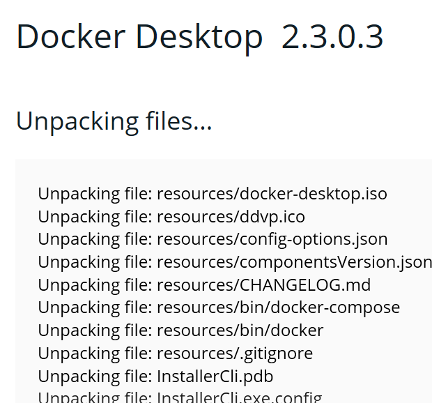Screen dimensions: 432x403
Task: Click 'Unpacking file:' prefix on the .gitignore line
Action: coord(95,353)
